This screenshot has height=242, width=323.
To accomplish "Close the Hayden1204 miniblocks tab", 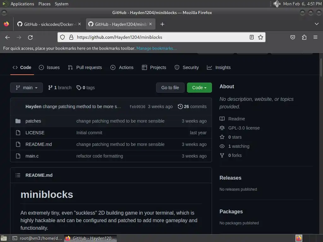I will pyautogui.click(x=150, y=24).
